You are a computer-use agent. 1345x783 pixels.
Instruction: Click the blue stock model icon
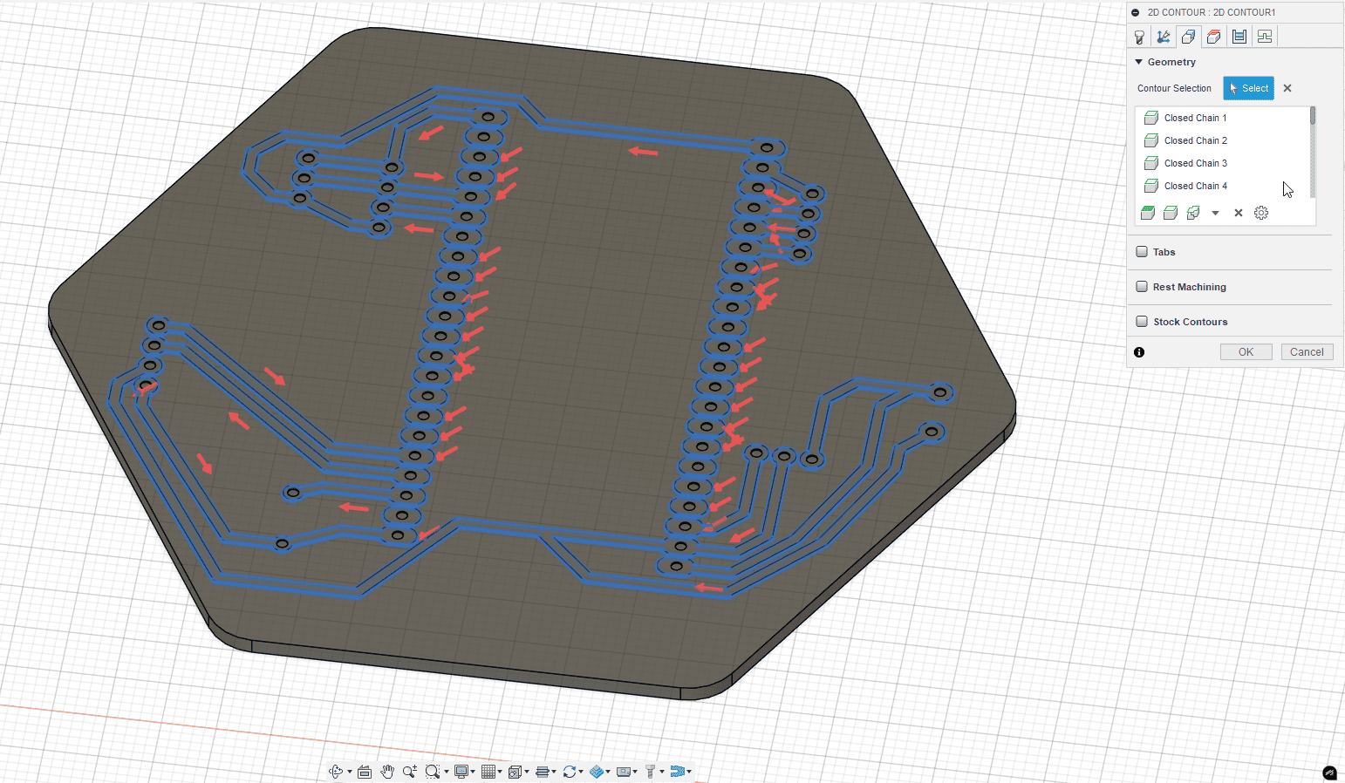click(597, 772)
